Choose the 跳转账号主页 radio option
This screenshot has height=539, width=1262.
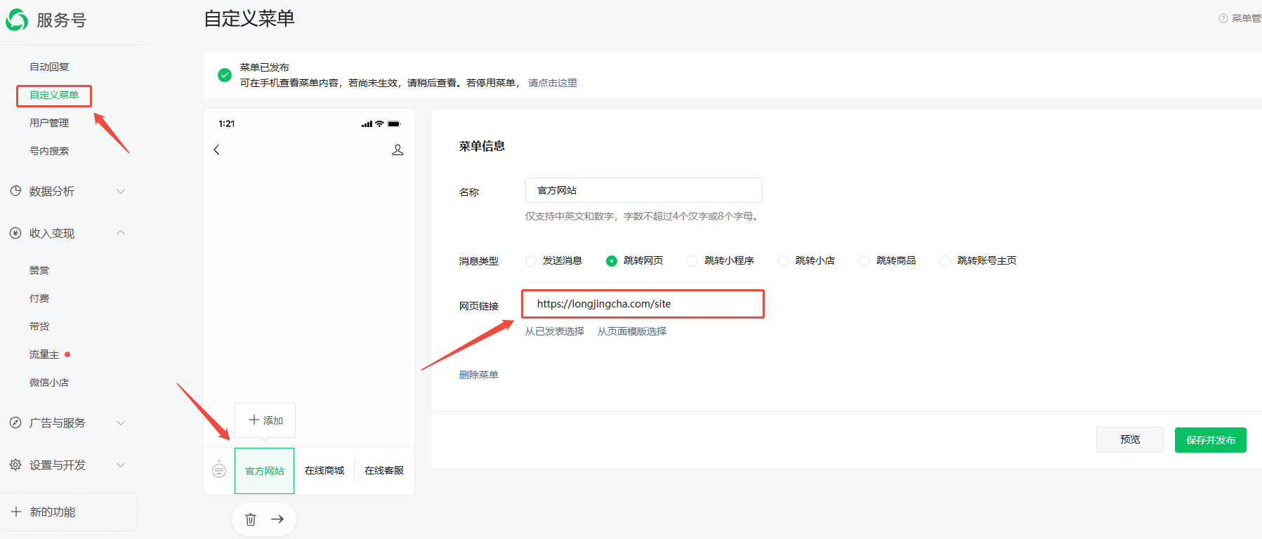pos(945,261)
